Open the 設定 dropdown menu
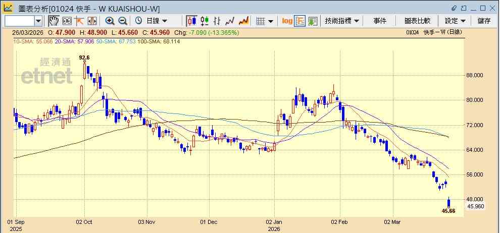This screenshot has height=233, width=500. pyautogui.click(x=455, y=21)
